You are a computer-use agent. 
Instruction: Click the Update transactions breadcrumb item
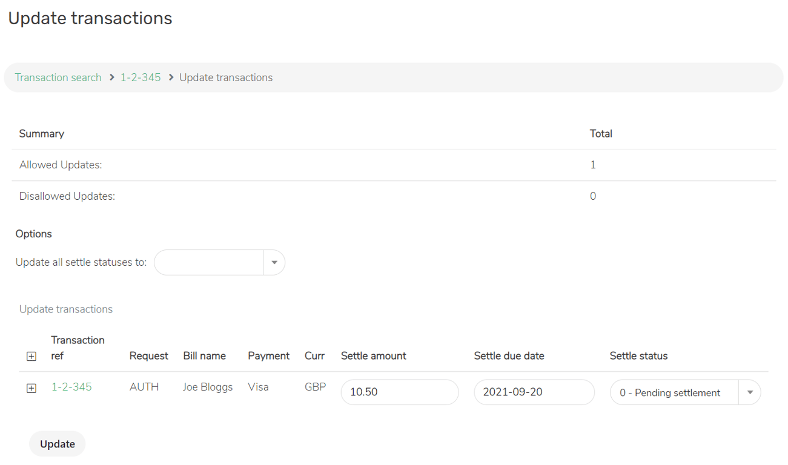[226, 77]
